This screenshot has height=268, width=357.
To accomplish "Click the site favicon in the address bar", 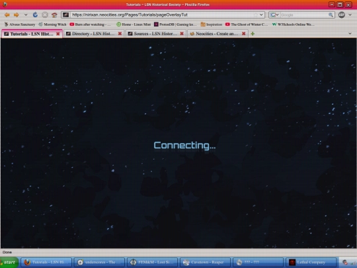I will point(66,15).
